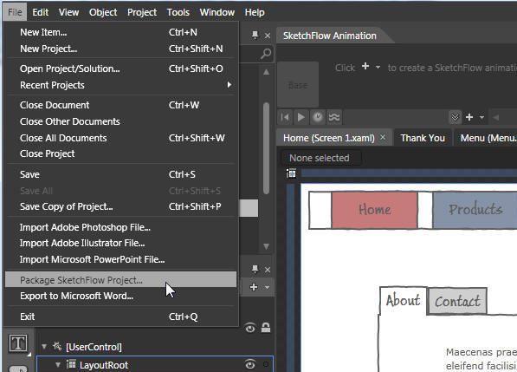
Task: Open dropdown arrow beside lower panel plus
Action: coord(267,288)
